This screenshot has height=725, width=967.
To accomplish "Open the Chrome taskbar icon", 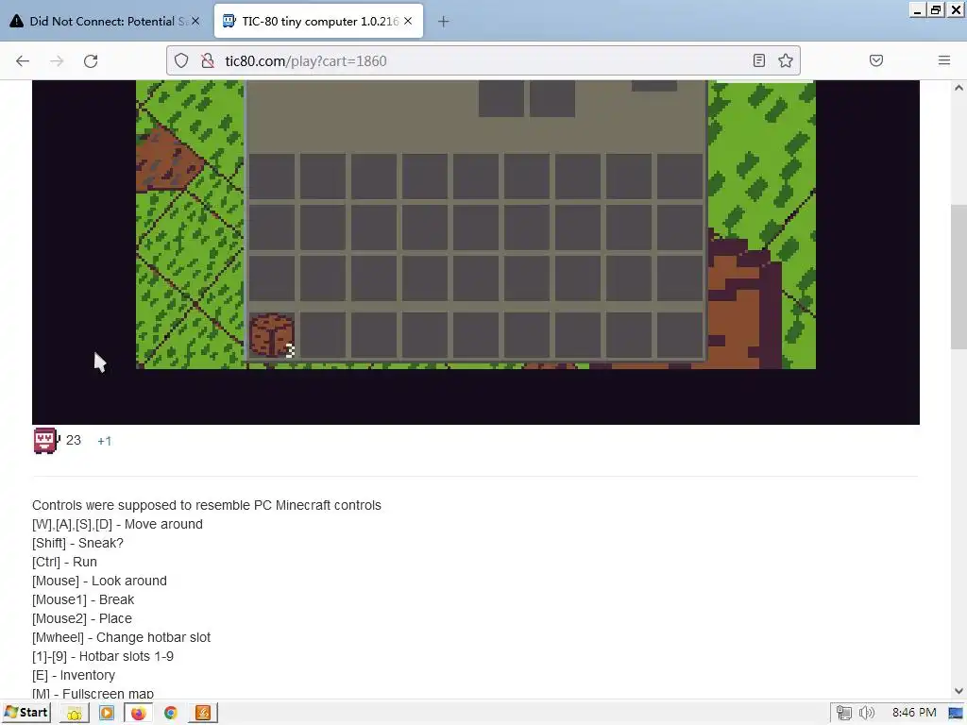I will click(171, 714).
